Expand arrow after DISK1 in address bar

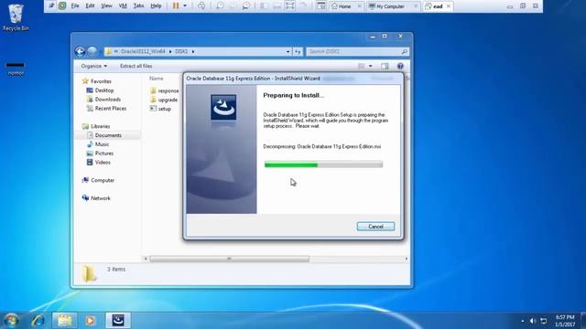point(193,51)
